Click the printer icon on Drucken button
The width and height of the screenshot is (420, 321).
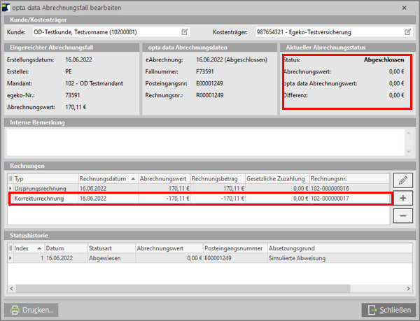15,309
